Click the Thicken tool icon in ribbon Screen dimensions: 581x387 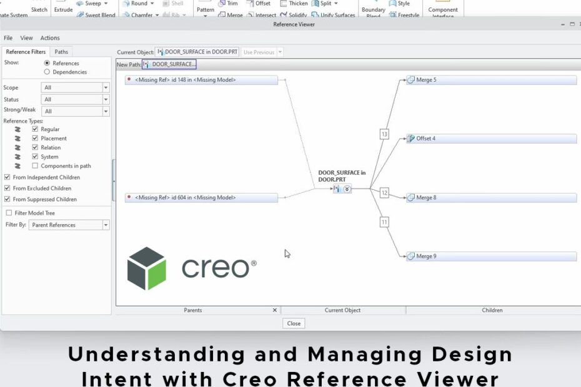pos(284,3)
